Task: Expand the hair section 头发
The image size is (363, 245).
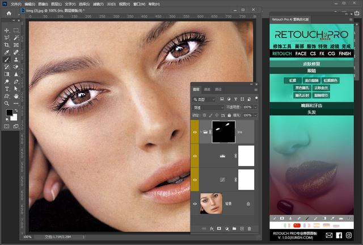Action: coord(311,113)
